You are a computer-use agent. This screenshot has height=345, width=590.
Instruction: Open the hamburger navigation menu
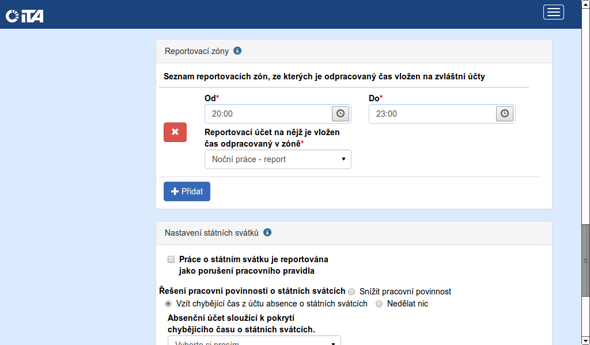[553, 12]
